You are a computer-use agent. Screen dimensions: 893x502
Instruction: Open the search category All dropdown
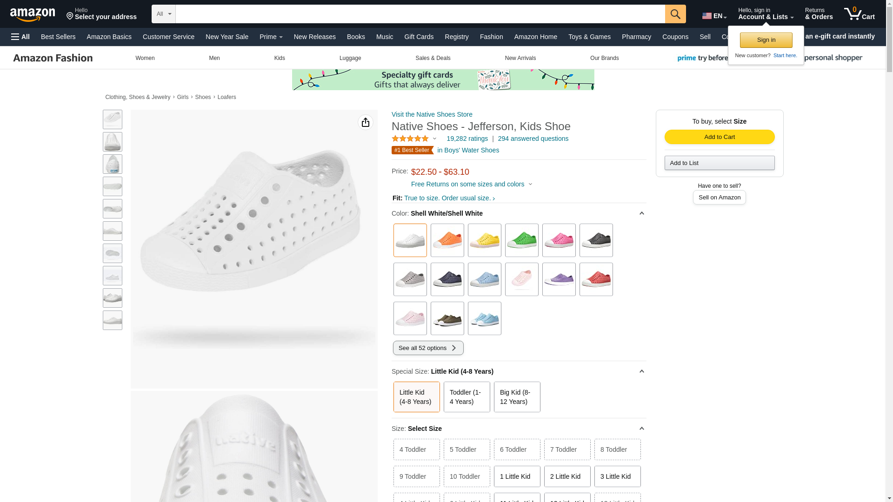pos(164,14)
